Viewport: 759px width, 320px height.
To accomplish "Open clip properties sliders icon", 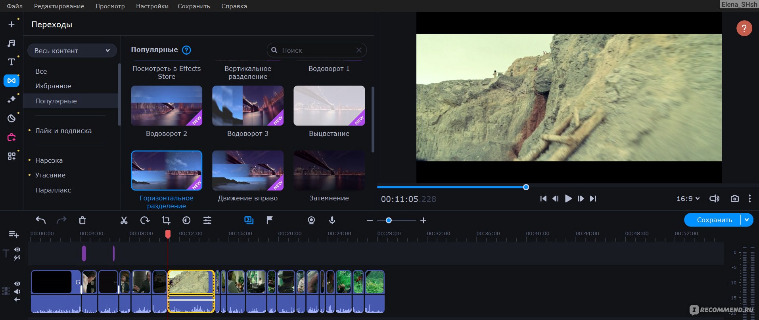I will pos(207,220).
